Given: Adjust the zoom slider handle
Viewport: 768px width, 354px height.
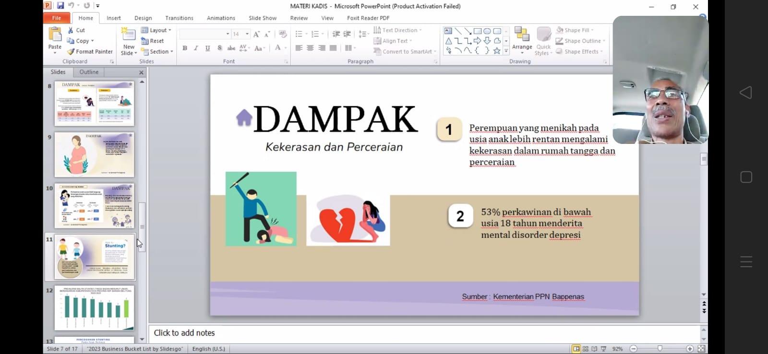Looking at the screenshot, I should pyautogui.click(x=660, y=349).
